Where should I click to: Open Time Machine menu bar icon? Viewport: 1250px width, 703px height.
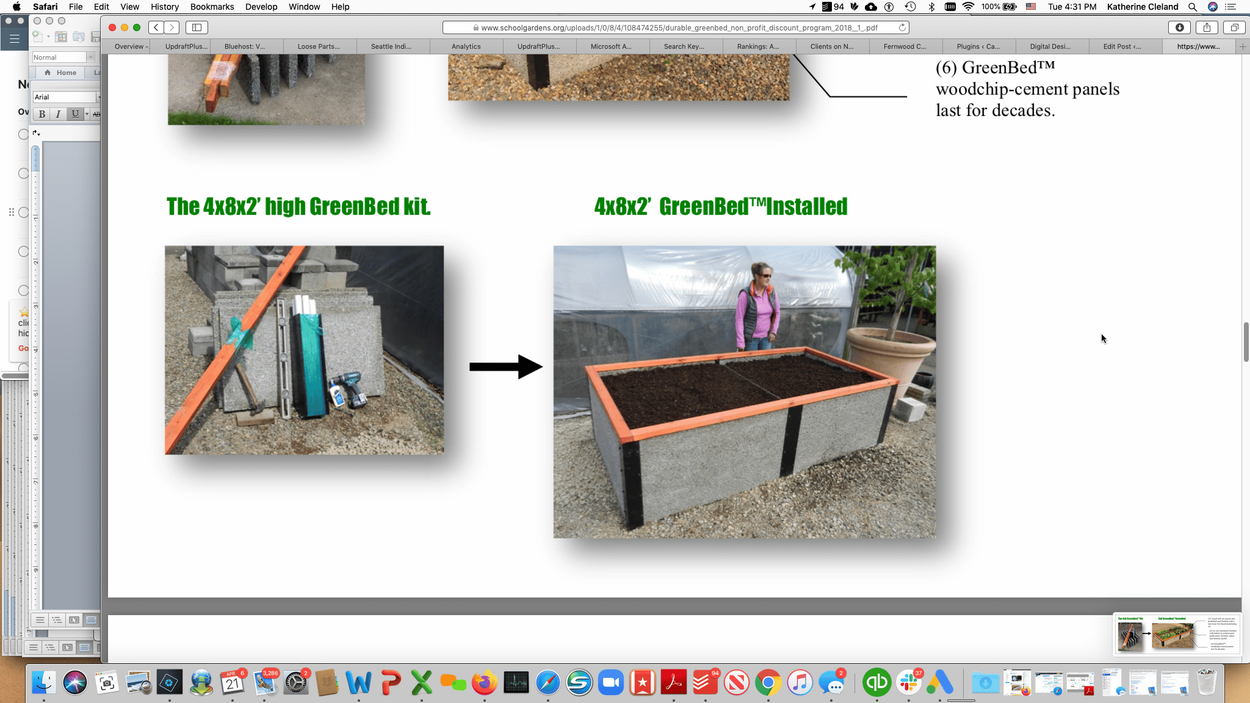pyautogui.click(x=910, y=7)
